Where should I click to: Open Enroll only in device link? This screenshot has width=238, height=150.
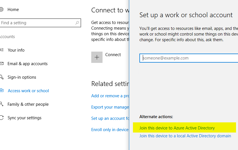110,130
